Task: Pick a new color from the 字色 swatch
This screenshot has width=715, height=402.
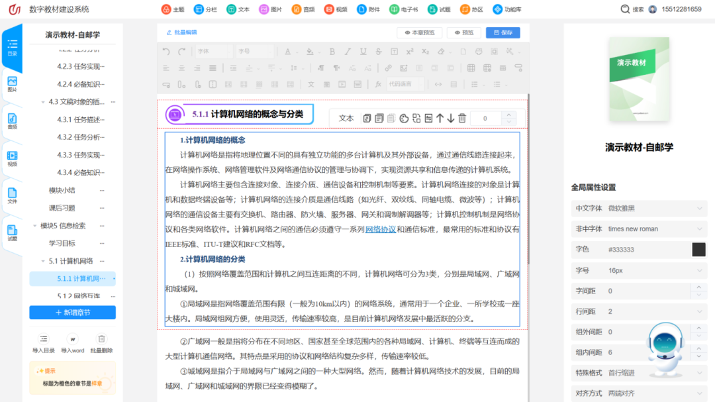Action: click(700, 250)
